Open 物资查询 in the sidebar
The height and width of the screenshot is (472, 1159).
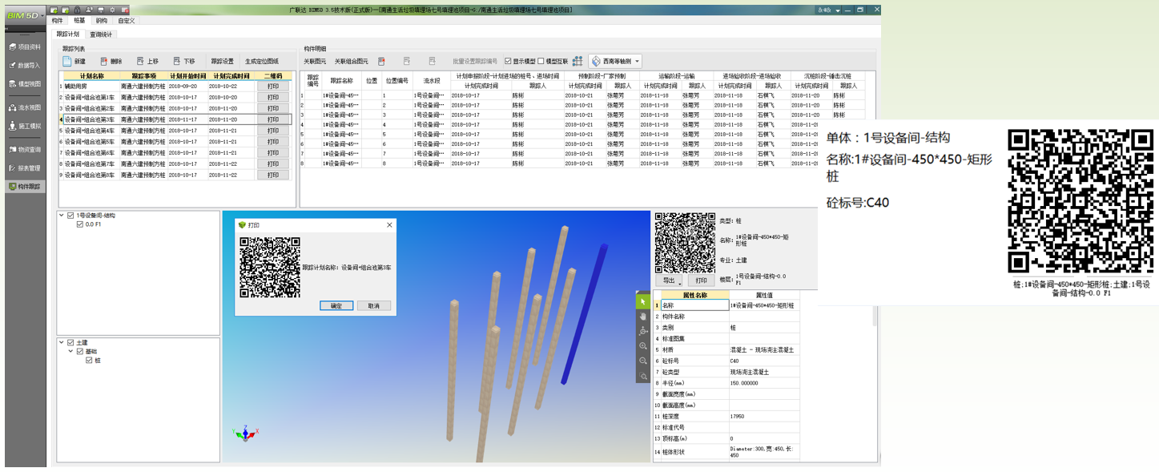pyautogui.click(x=25, y=149)
